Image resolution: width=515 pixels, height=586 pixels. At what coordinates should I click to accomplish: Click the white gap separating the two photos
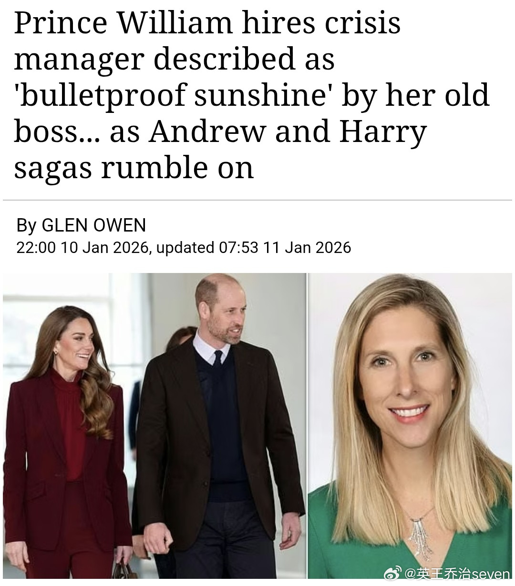click(307, 426)
